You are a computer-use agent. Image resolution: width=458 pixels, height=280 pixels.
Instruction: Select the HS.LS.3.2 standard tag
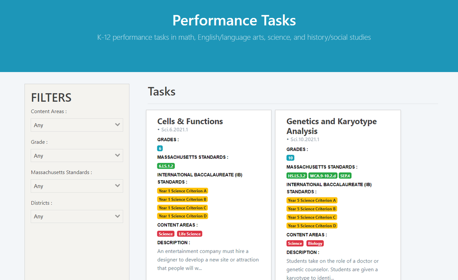pos(297,176)
